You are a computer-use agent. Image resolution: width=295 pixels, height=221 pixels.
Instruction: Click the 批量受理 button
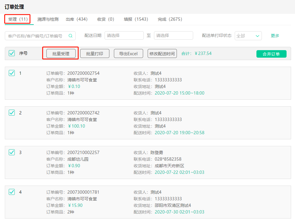[x=61, y=54]
